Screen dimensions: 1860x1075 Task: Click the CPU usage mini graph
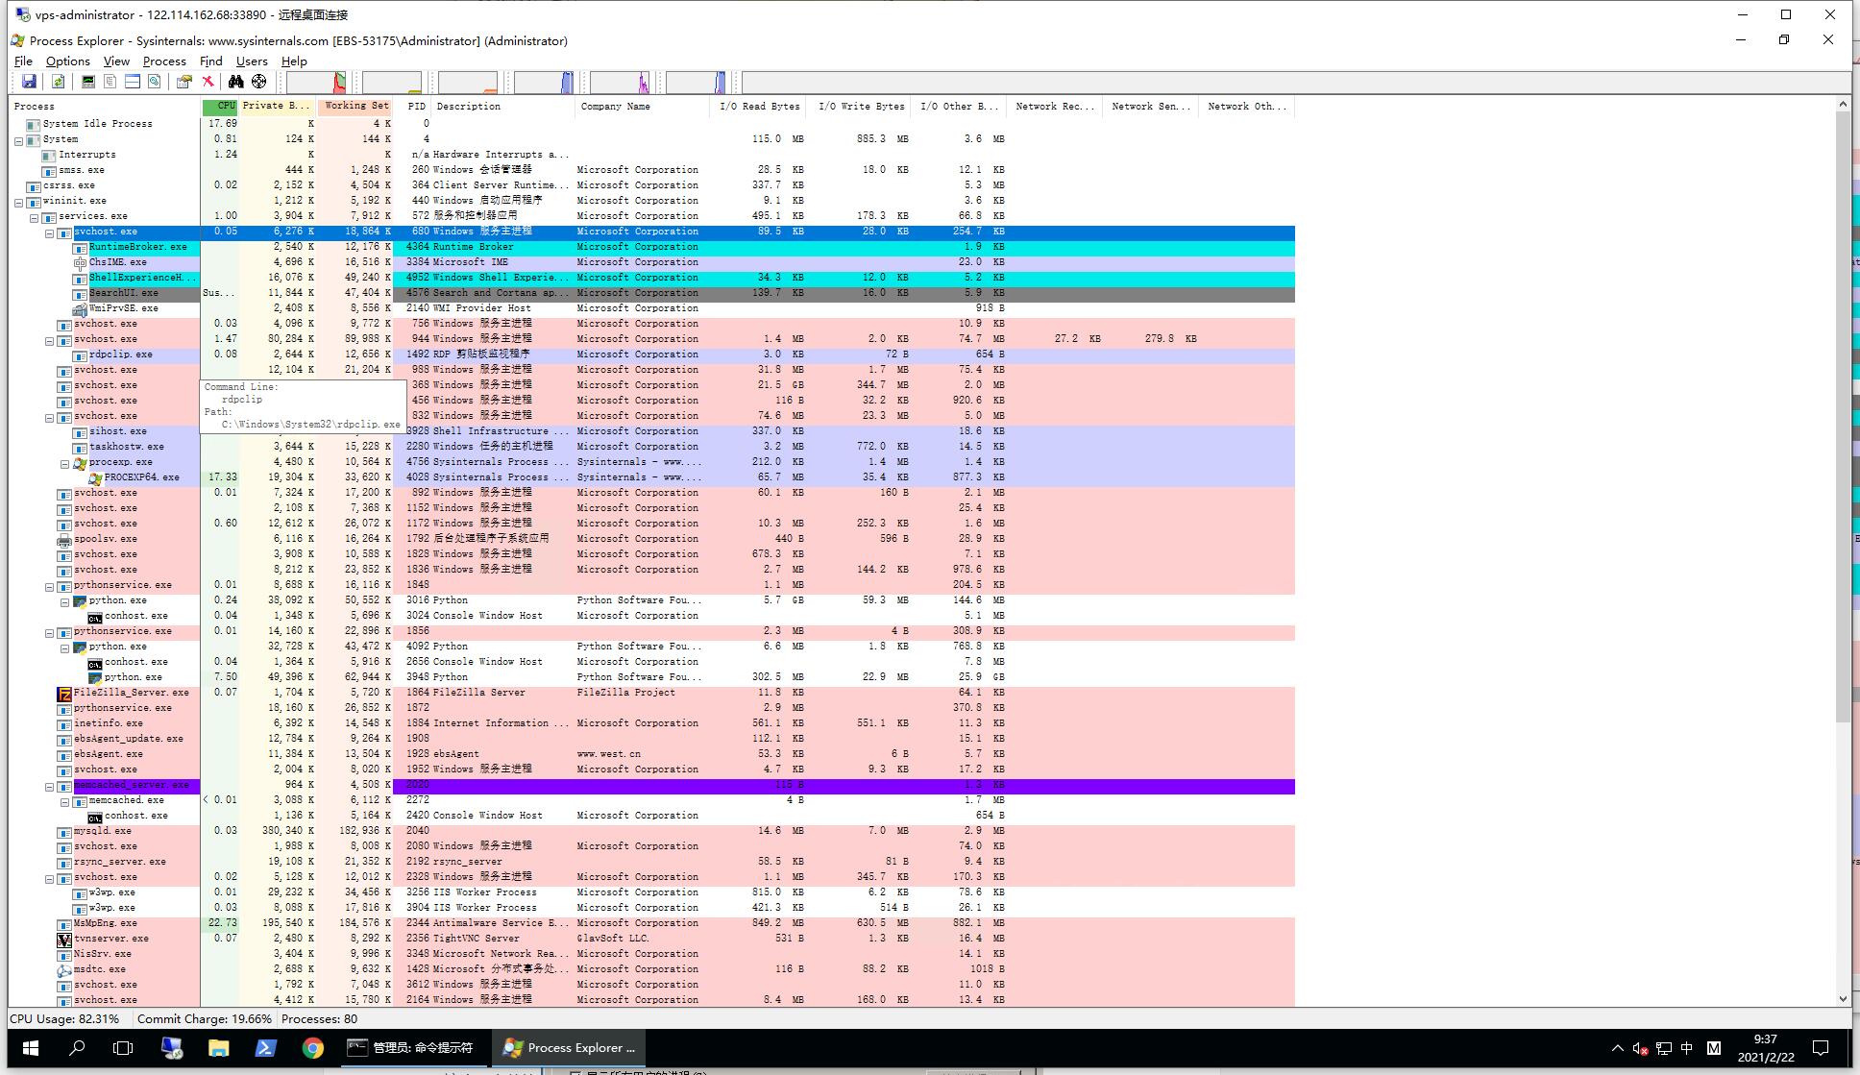point(316,82)
